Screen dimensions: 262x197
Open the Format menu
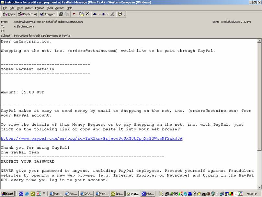coord(40,8)
